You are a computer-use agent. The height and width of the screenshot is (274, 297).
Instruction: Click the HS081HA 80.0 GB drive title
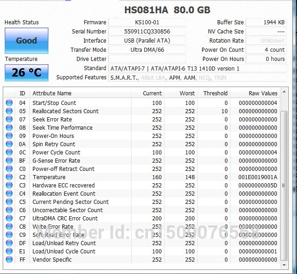tap(167, 10)
